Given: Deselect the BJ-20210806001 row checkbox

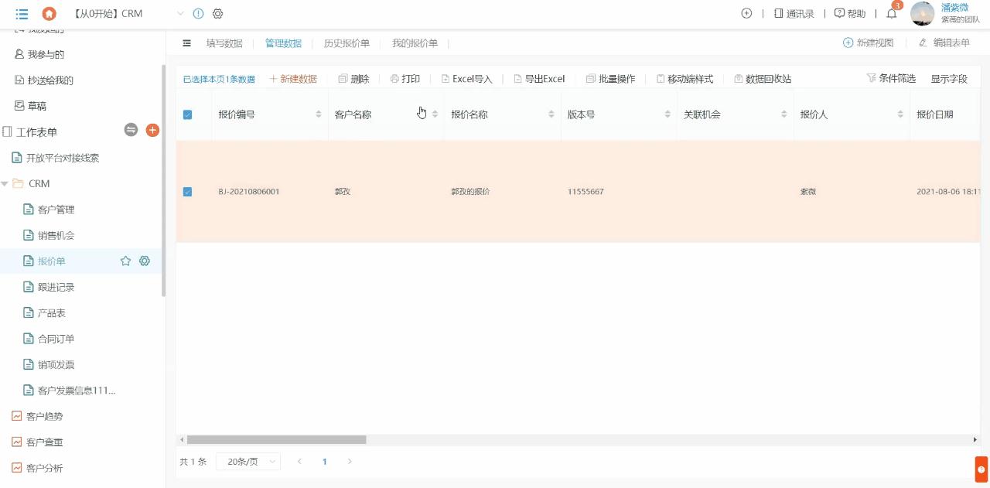Looking at the screenshot, I should point(187,191).
